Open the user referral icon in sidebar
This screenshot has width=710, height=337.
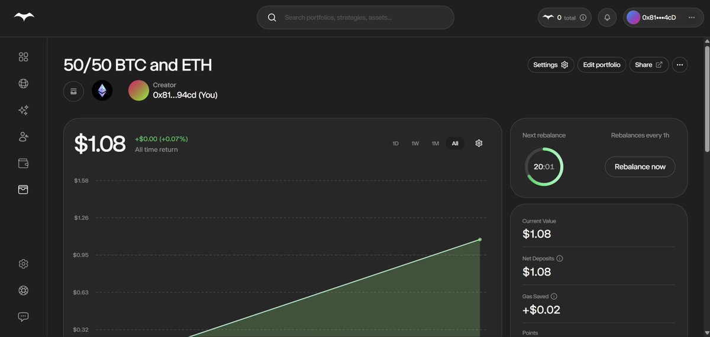pos(24,137)
